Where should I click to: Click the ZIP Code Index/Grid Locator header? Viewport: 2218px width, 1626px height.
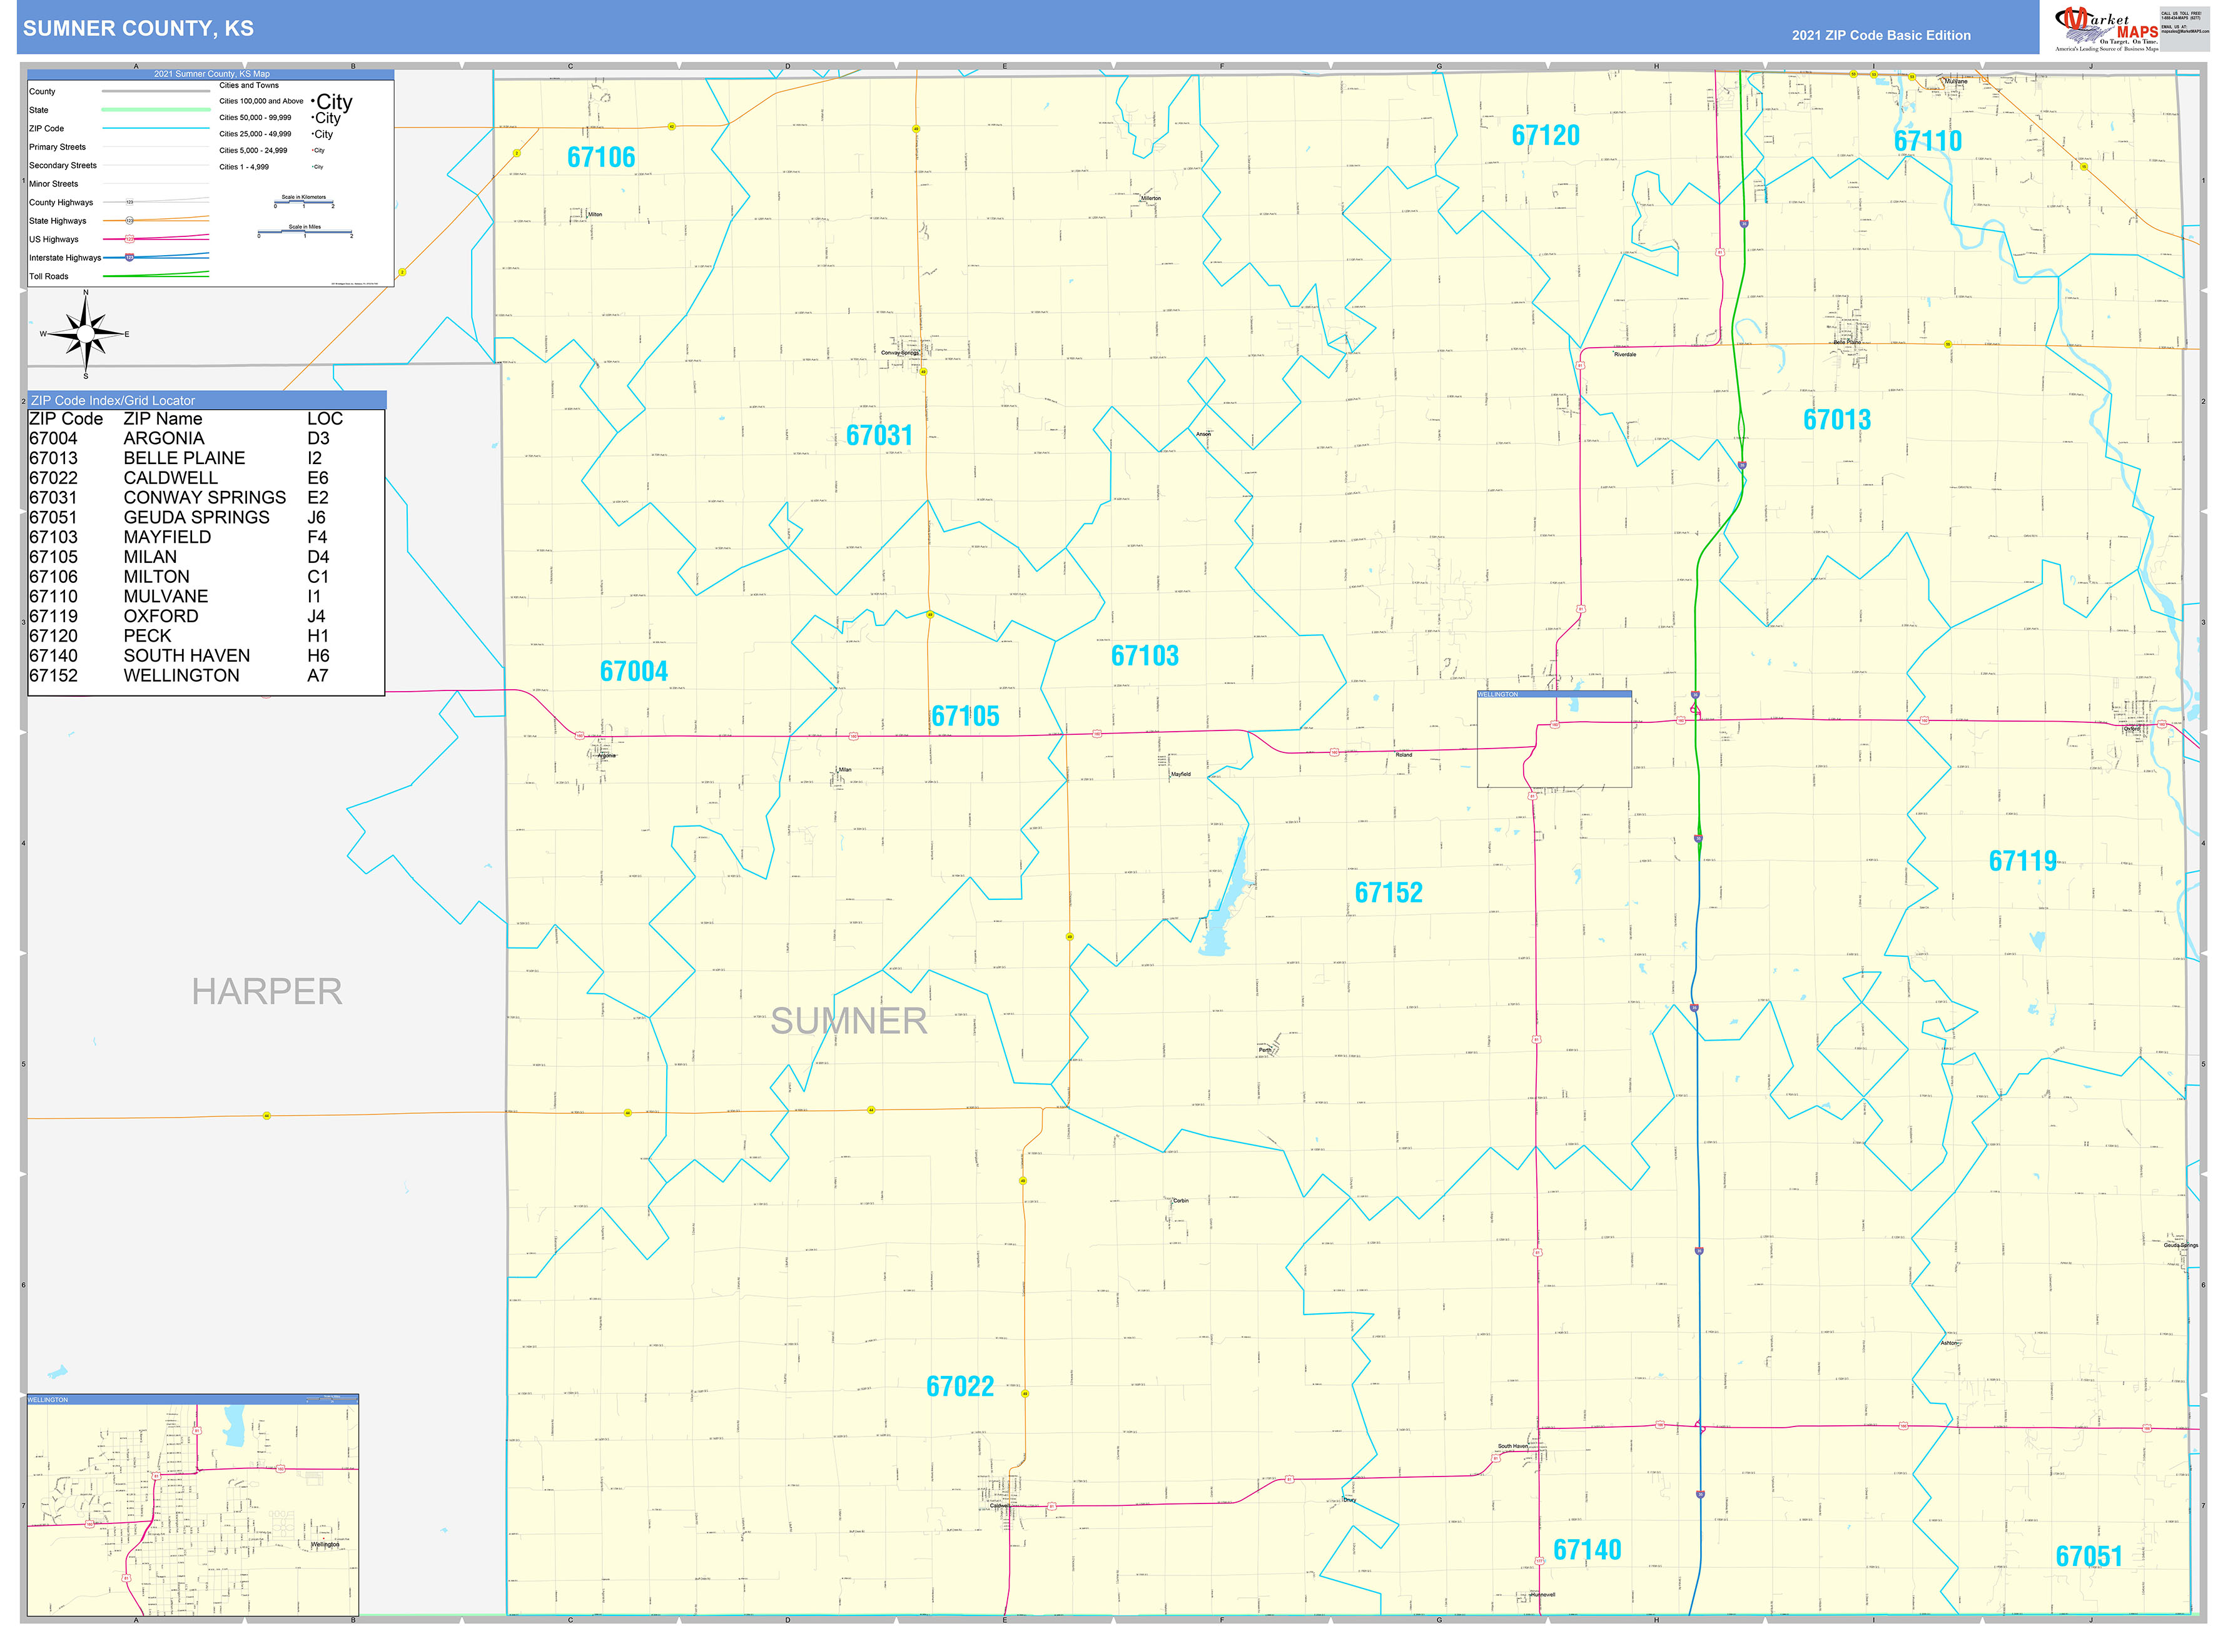(207, 400)
